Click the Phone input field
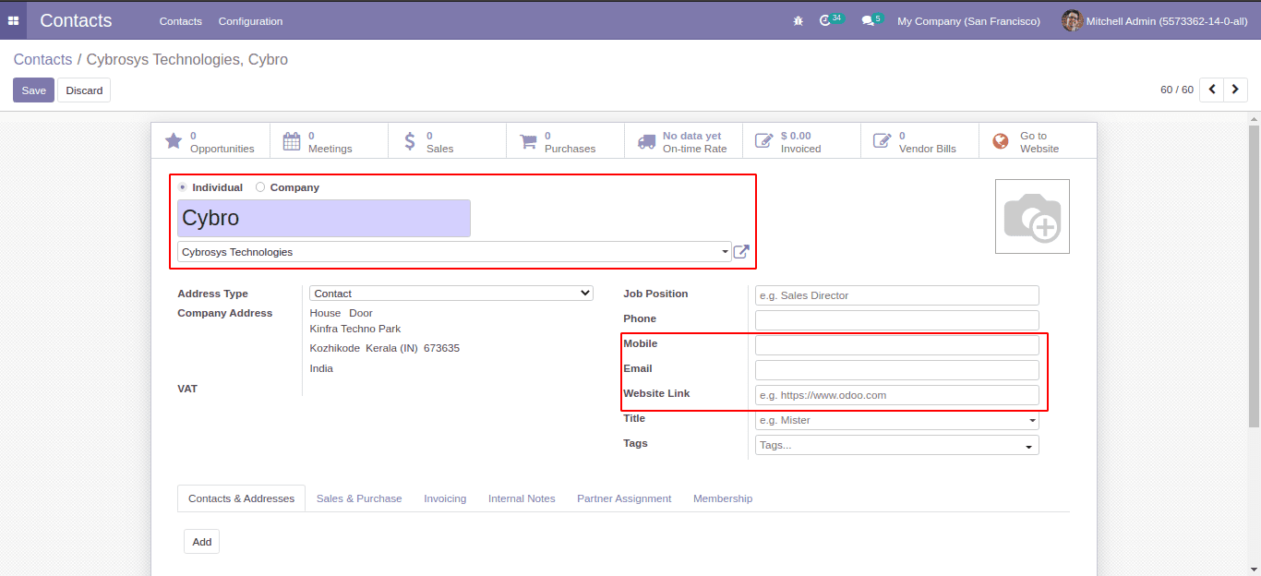This screenshot has width=1261, height=576. [x=897, y=320]
